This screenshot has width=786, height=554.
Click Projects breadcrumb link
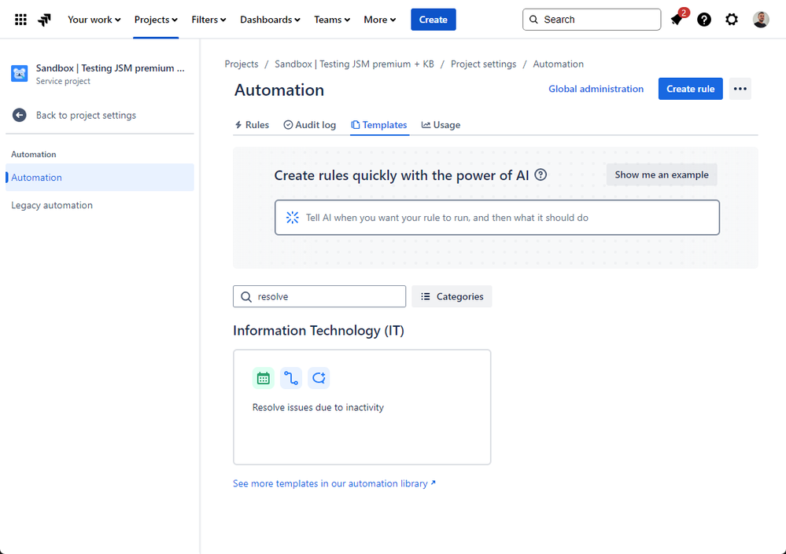(x=242, y=64)
